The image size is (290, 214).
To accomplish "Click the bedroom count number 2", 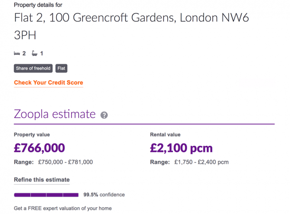I will [x=24, y=53].
